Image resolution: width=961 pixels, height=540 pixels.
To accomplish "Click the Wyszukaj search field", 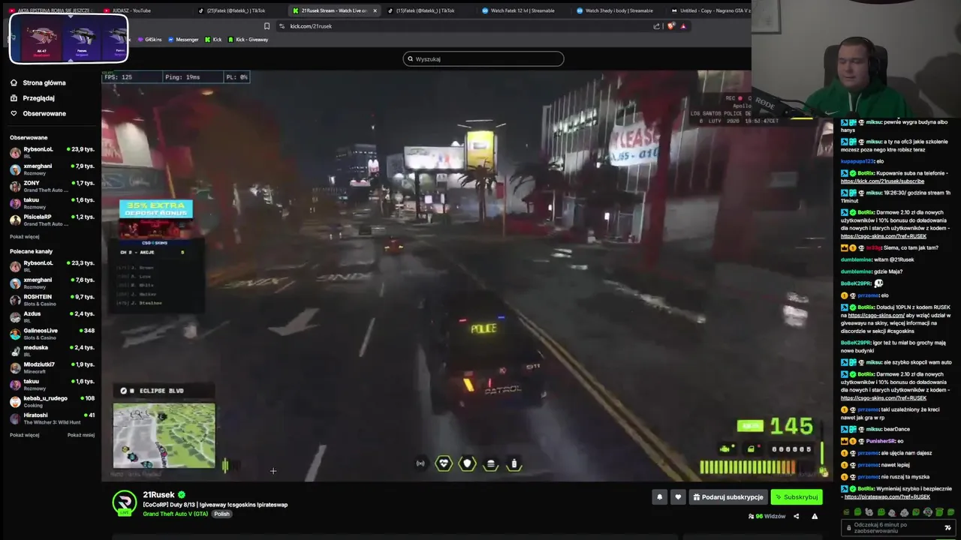I will 484,58.
